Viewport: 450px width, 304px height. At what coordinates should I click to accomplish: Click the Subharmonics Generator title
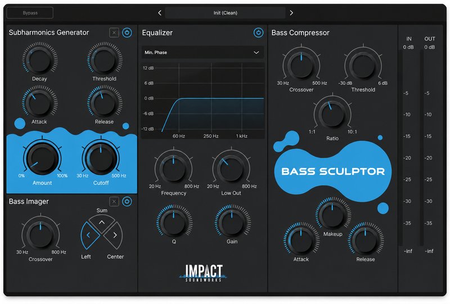49,33
